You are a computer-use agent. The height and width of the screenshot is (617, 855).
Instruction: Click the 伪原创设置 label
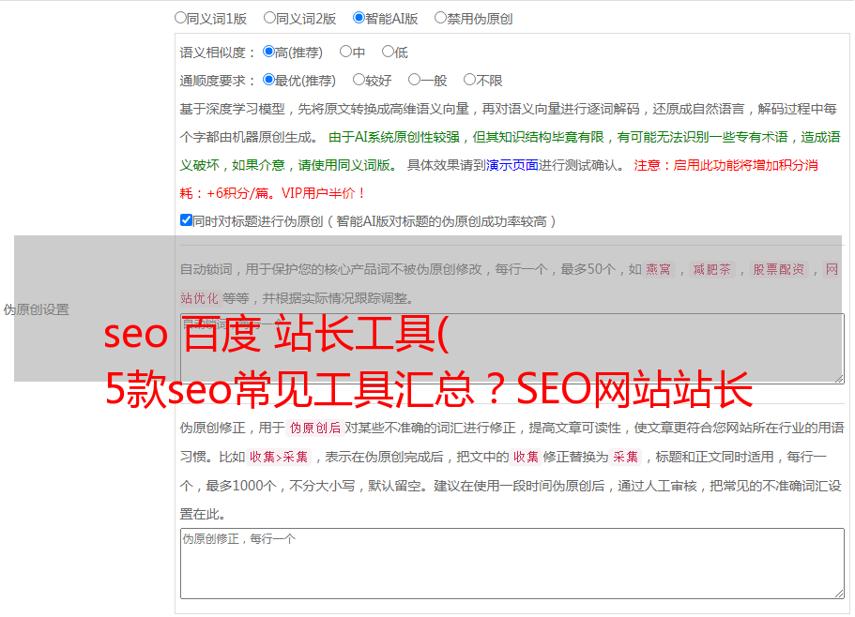point(37,309)
